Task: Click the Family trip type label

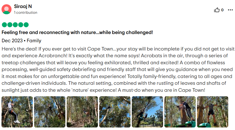Action: 34,41
